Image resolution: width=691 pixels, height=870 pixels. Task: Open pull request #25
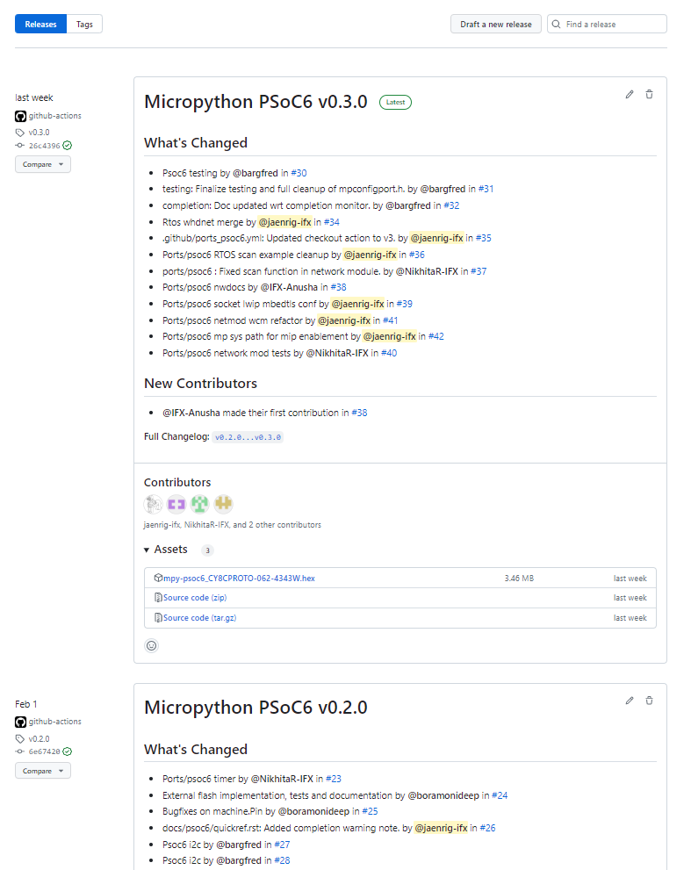coord(370,811)
